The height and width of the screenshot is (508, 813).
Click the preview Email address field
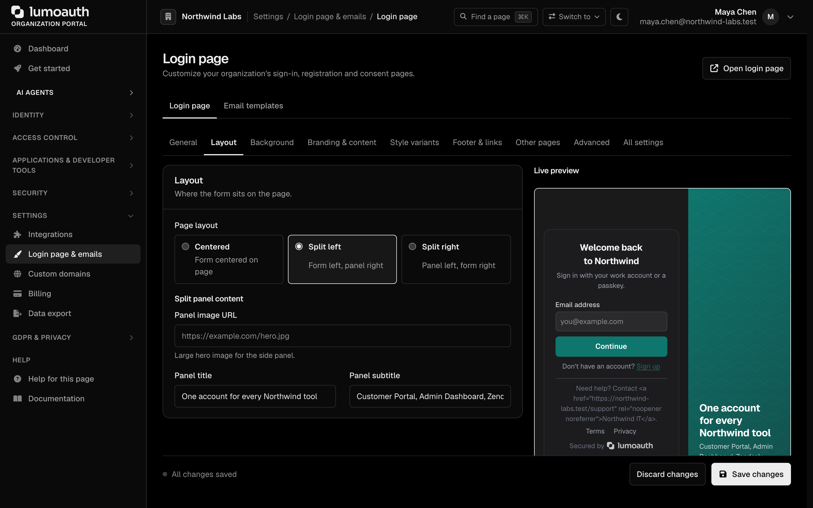[611, 321]
